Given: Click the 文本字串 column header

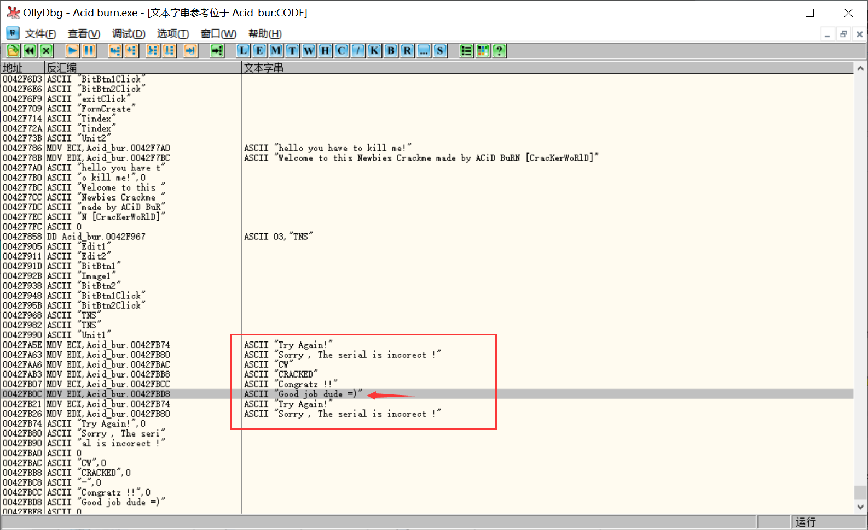Looking at the screenshot, I should click(547, 68).
